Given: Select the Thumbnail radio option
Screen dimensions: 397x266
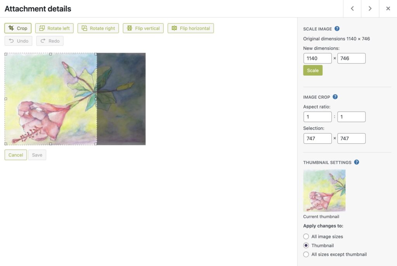Looking at the screenshot, I should [x=306, y=245].
